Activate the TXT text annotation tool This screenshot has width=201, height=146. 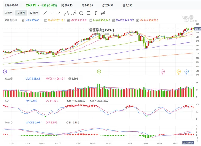pos(96,13)
